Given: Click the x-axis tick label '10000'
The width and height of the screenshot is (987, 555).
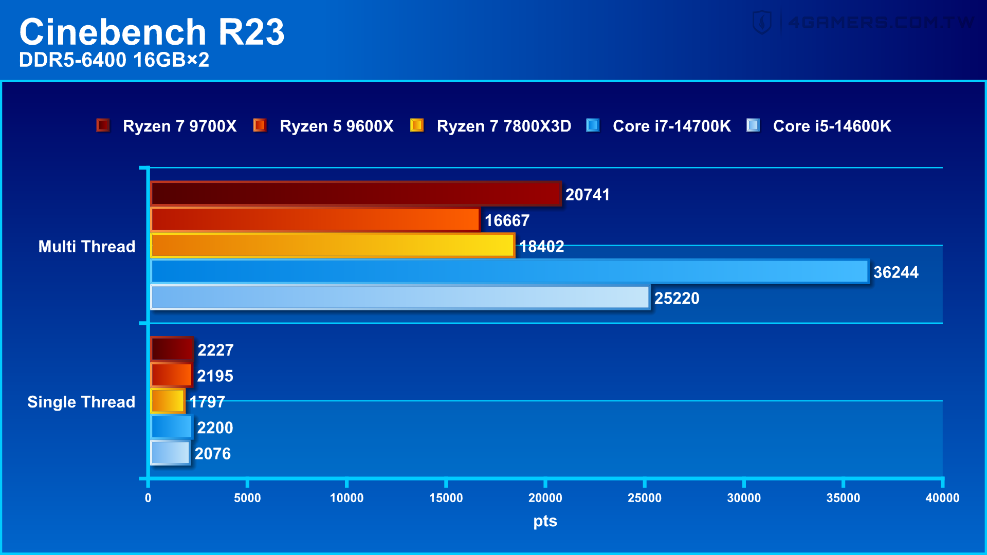Looking at the screenshot, I should tap(346, 498).
